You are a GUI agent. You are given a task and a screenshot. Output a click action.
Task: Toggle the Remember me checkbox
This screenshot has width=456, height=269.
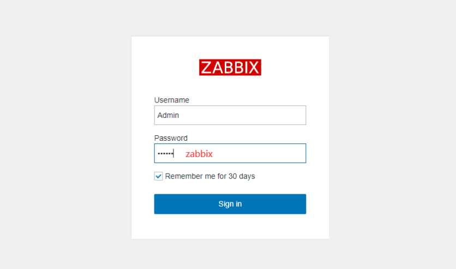(159, 176)
